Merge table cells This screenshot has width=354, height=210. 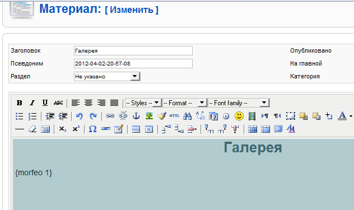click(x=265, y=129)
